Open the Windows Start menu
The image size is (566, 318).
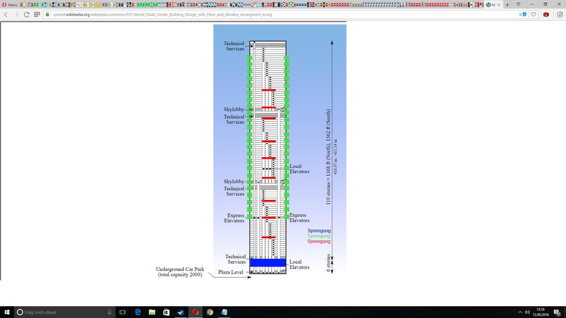click(7, 312)
